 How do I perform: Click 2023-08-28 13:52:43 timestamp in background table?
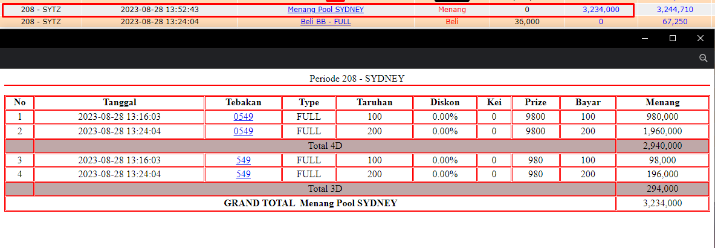tap(160, 9)
